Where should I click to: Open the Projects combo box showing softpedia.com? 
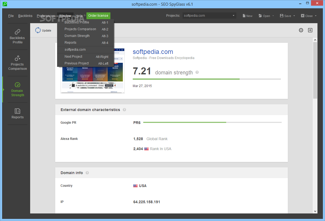(x=209, y=16)
